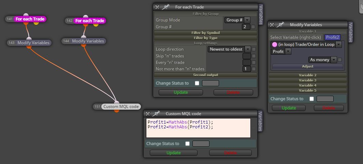Click Update in For each Trade panel
The height and width of the screenshot is (164, 363).
(x=181, y=92)
